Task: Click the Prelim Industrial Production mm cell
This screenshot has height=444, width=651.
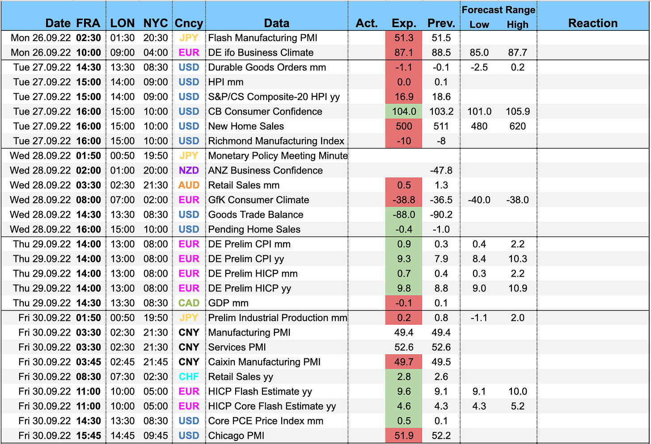Action: pyautogui.click(x=278, y=318)
